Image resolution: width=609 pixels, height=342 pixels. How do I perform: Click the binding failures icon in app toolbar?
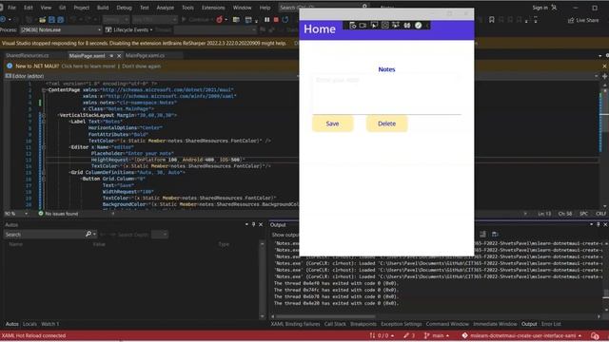click(x=406, y=26)
